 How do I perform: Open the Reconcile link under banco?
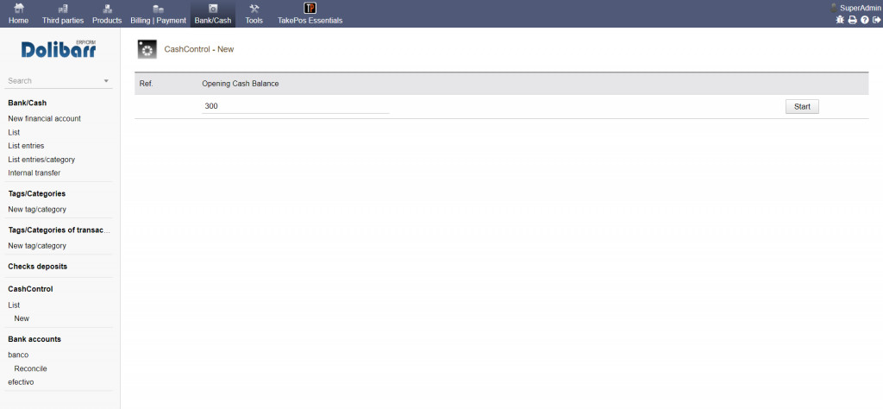coord(30,368)
